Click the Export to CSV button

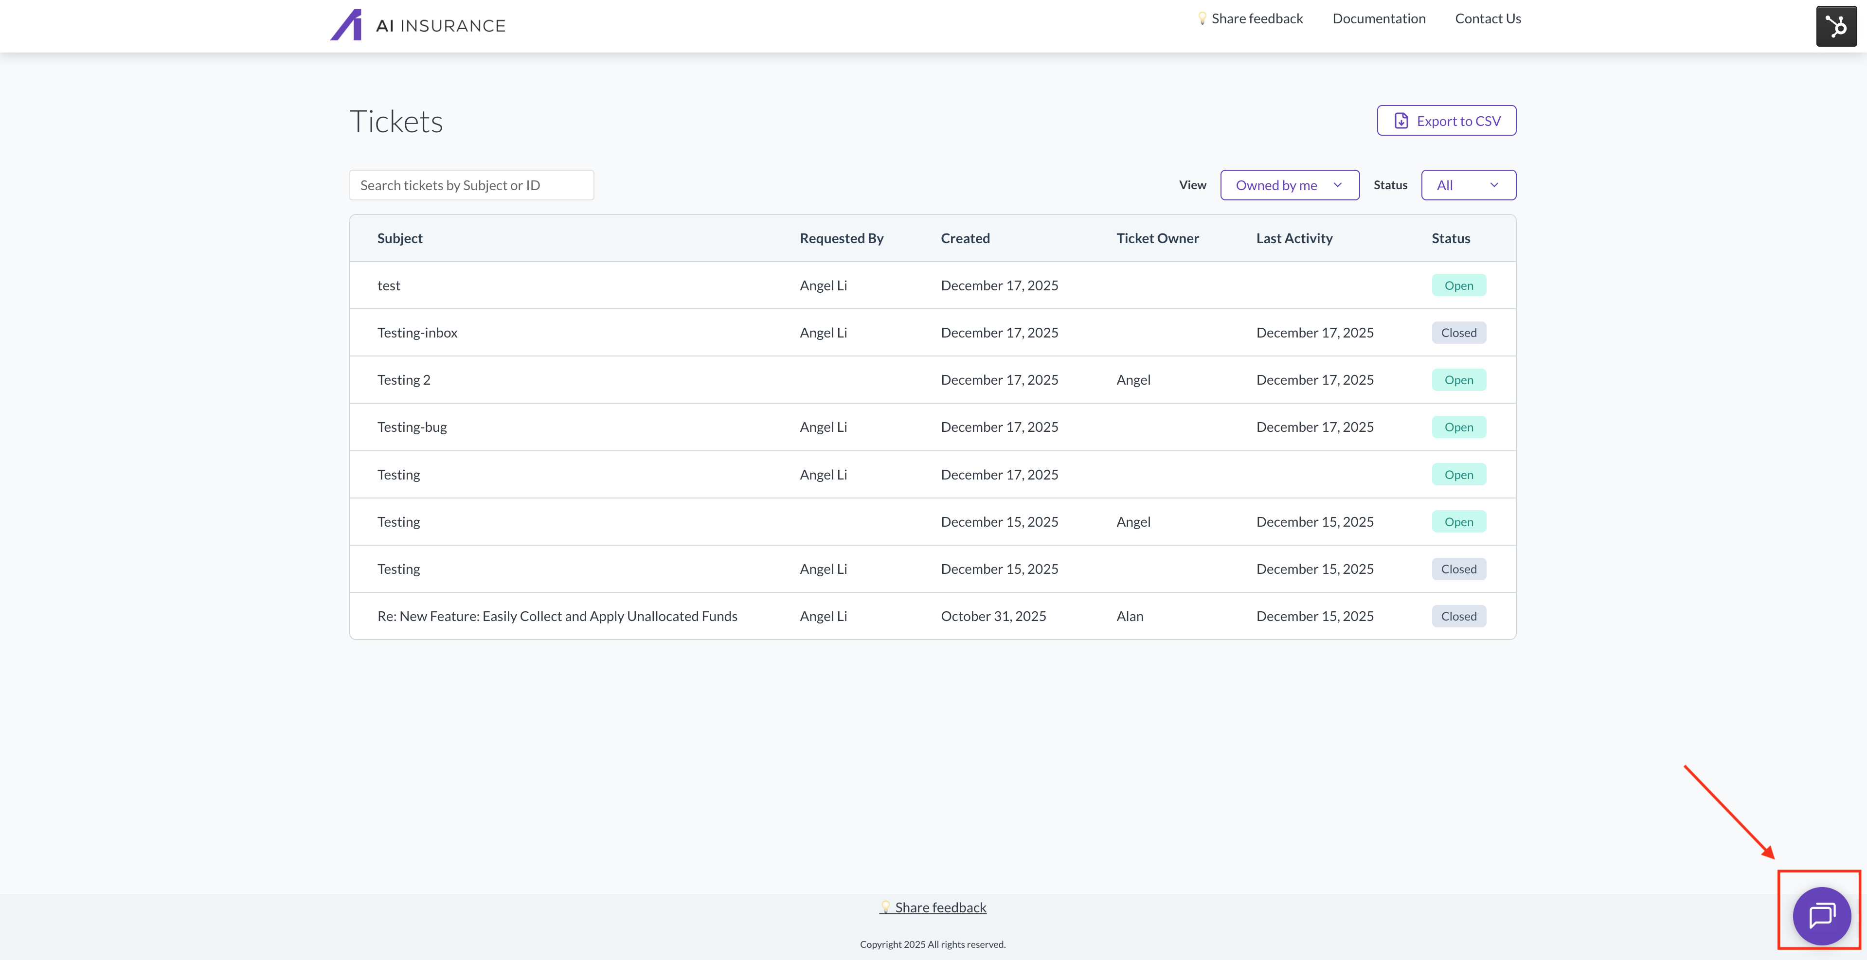tap(1446, 121)
